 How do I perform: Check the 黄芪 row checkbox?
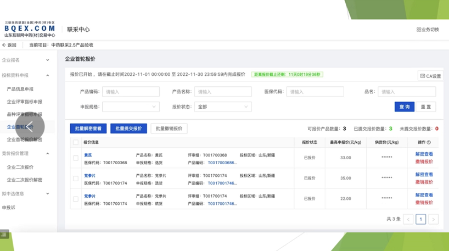tap(76, 158)
